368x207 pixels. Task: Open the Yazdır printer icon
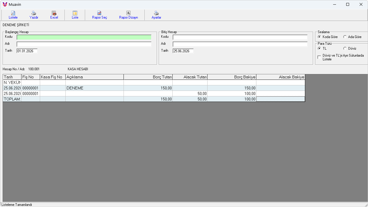point(34,13)
